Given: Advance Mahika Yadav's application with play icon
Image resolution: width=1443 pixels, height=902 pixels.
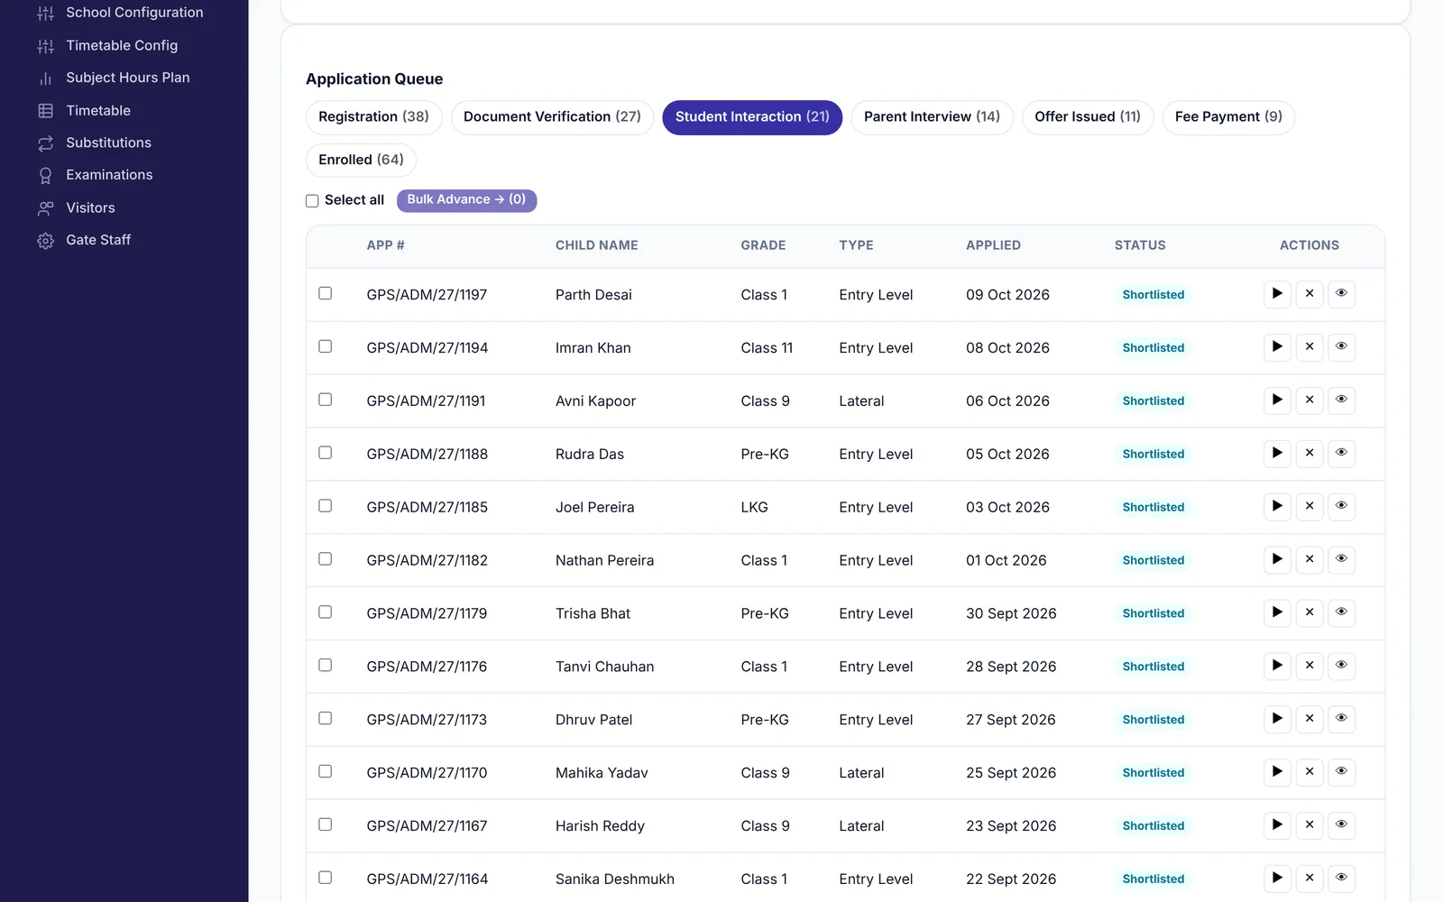Looking at the screenshot, I should click(x=1277, y=773).
